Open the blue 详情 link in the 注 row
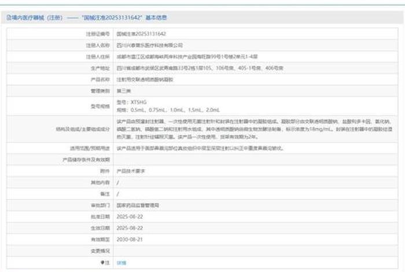The width and height of the screenshot is (405, 272). 121,263
